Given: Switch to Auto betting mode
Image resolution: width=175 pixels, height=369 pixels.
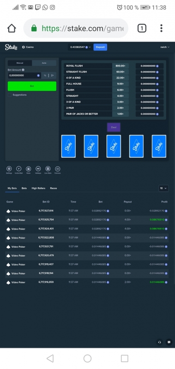Looking at the screenshot, I should 44,63.
